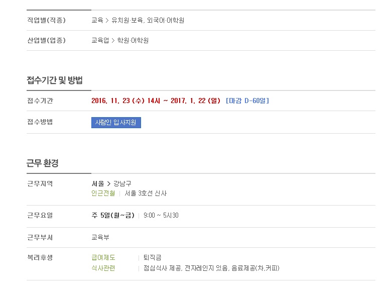Click the 근무 환경 section heading
The image size is (392, 289).
tap(43, 163)
